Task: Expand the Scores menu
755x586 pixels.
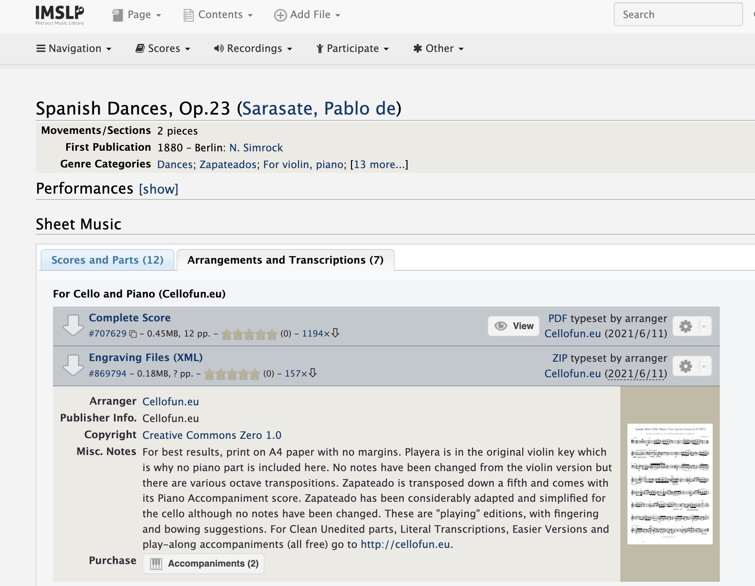Action: tap(163, 48)
